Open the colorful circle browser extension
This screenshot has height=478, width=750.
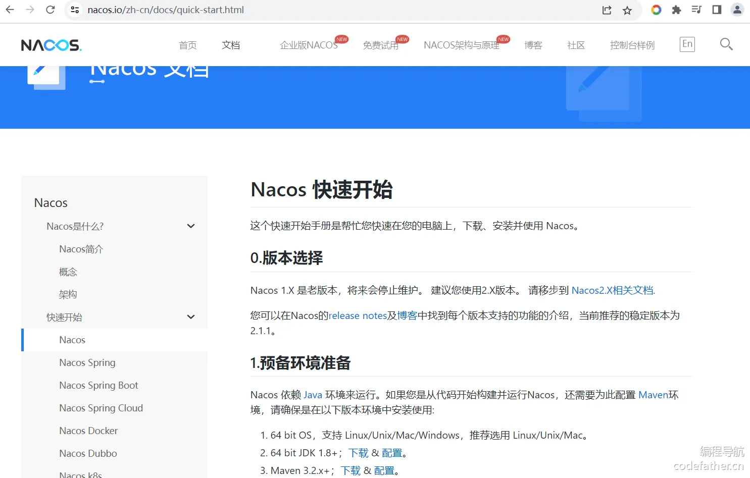point(656,10)
